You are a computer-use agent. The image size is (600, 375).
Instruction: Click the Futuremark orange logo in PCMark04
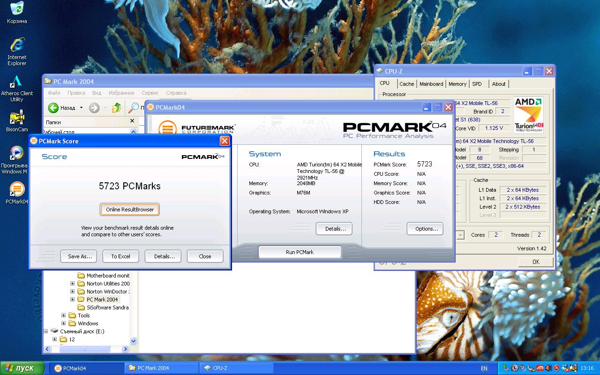point(167,128)
